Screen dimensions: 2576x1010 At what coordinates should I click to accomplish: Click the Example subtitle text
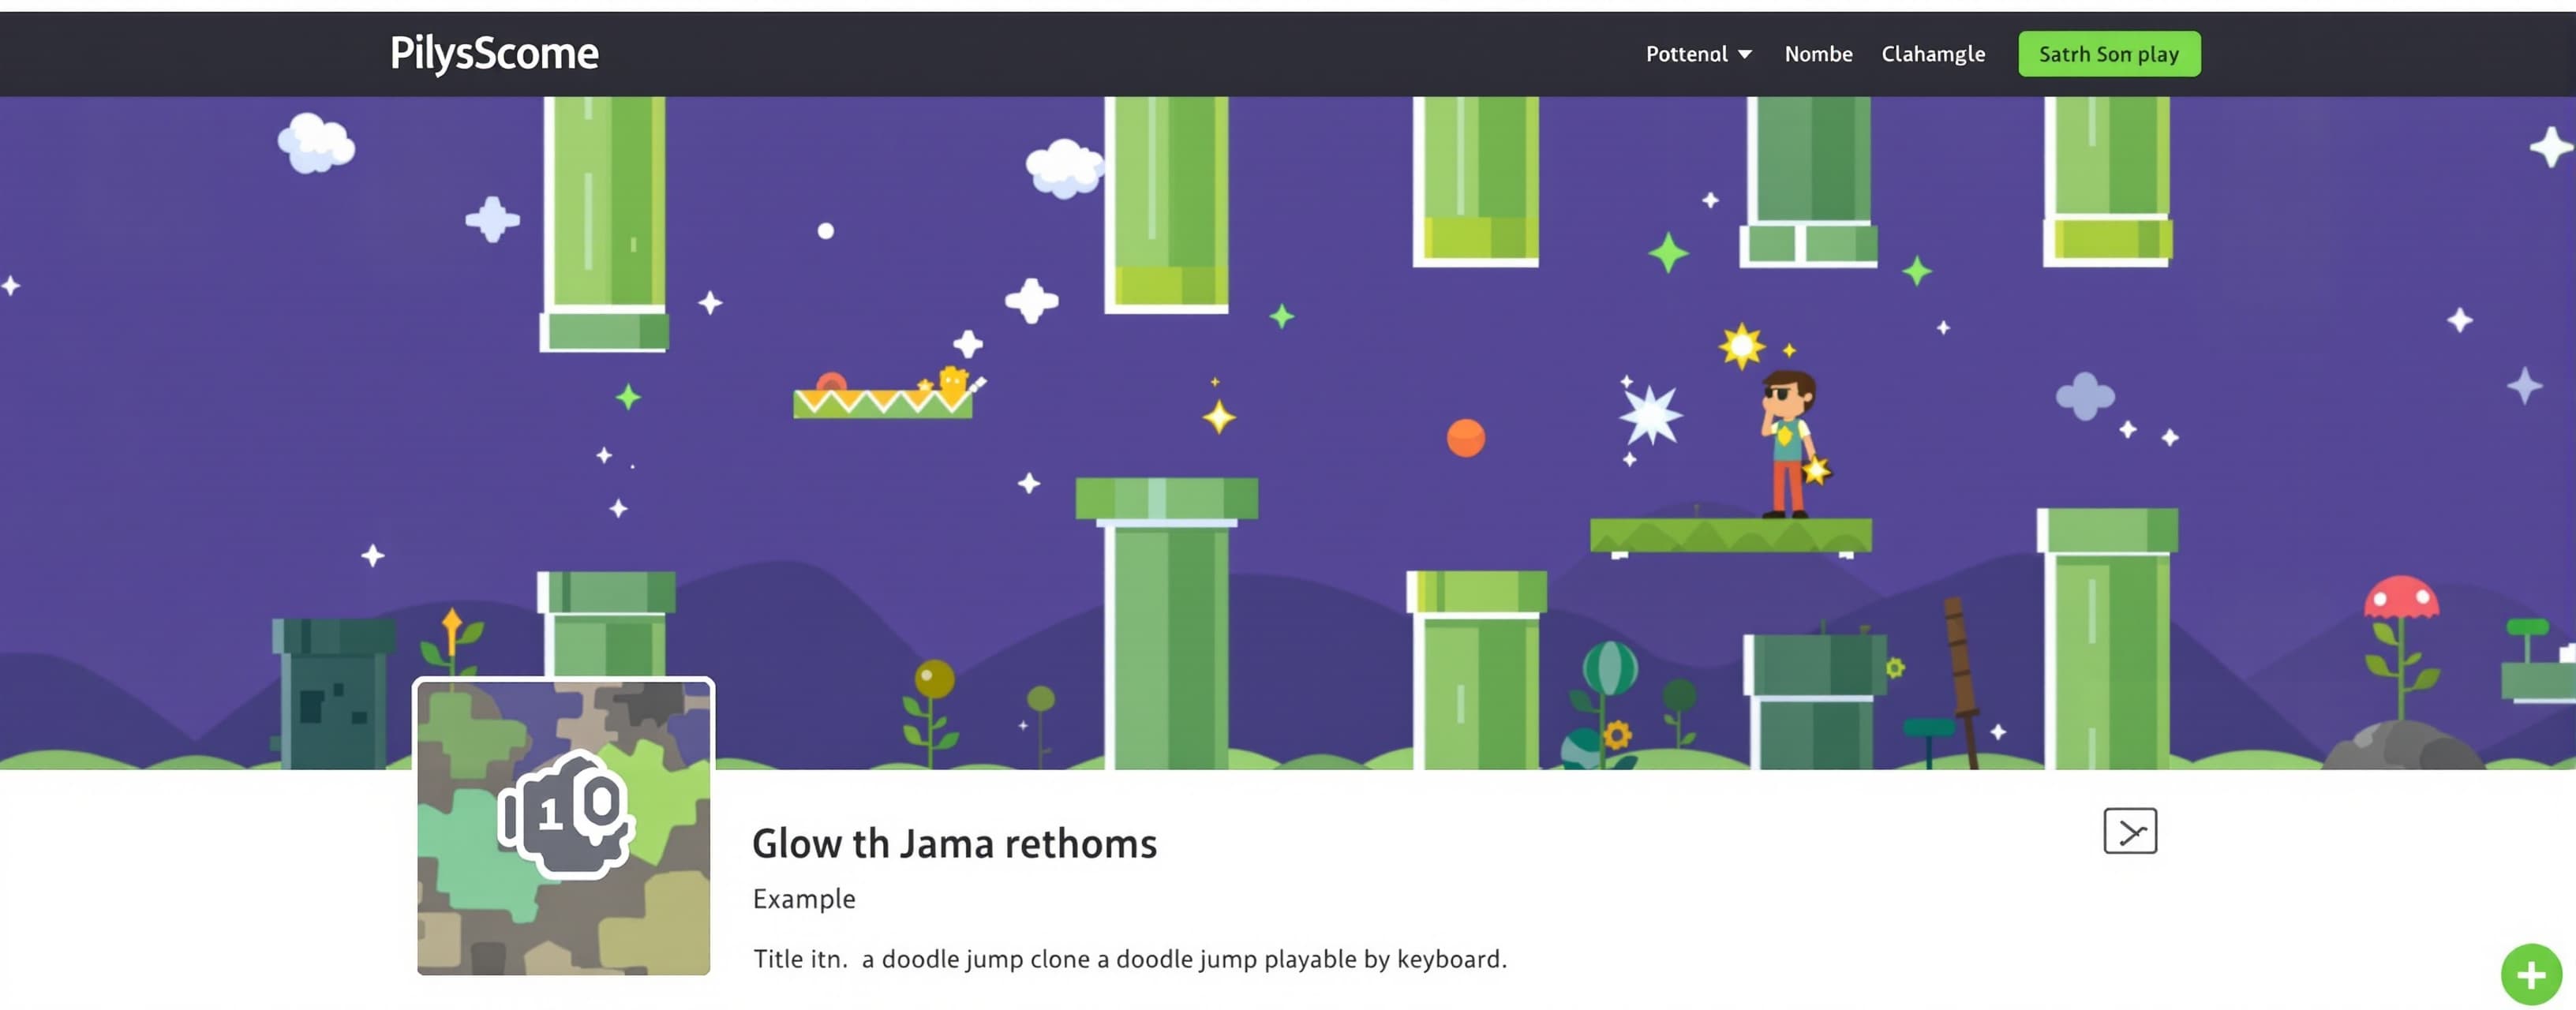pos(804,898)
